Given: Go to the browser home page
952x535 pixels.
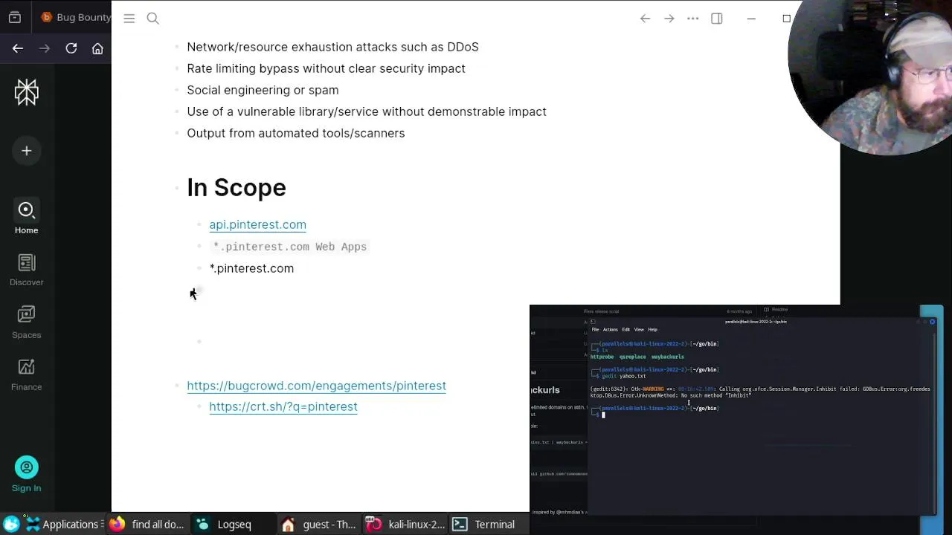Looking at the screenshot, I should pyautogui.click(x=97, y=48).
